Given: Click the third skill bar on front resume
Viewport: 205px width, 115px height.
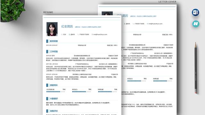Looking at the screenshot, I should 108,92.
